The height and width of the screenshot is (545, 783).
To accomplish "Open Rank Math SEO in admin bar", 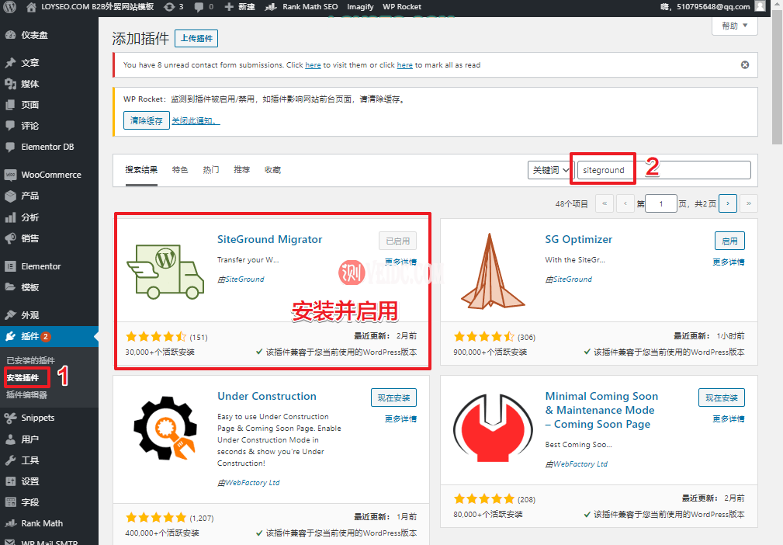I will (x=301, y=6).
